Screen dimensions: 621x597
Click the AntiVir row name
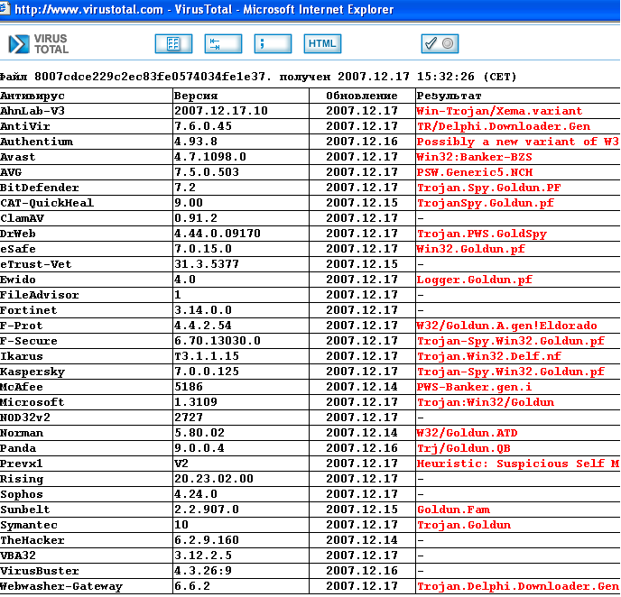tap(25, 126)
